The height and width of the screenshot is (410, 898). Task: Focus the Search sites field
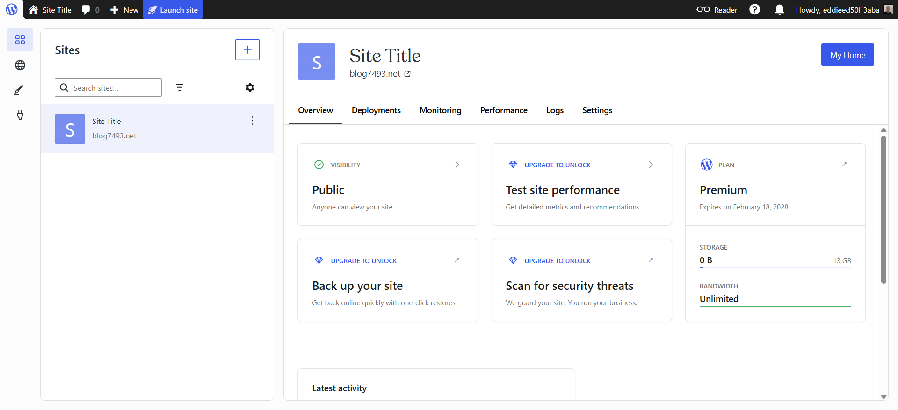(108, 87)
